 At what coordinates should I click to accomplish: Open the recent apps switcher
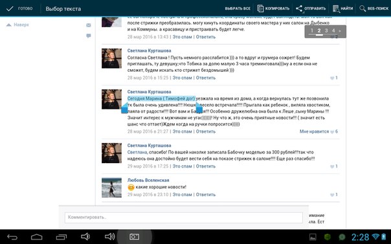point(61,237)
